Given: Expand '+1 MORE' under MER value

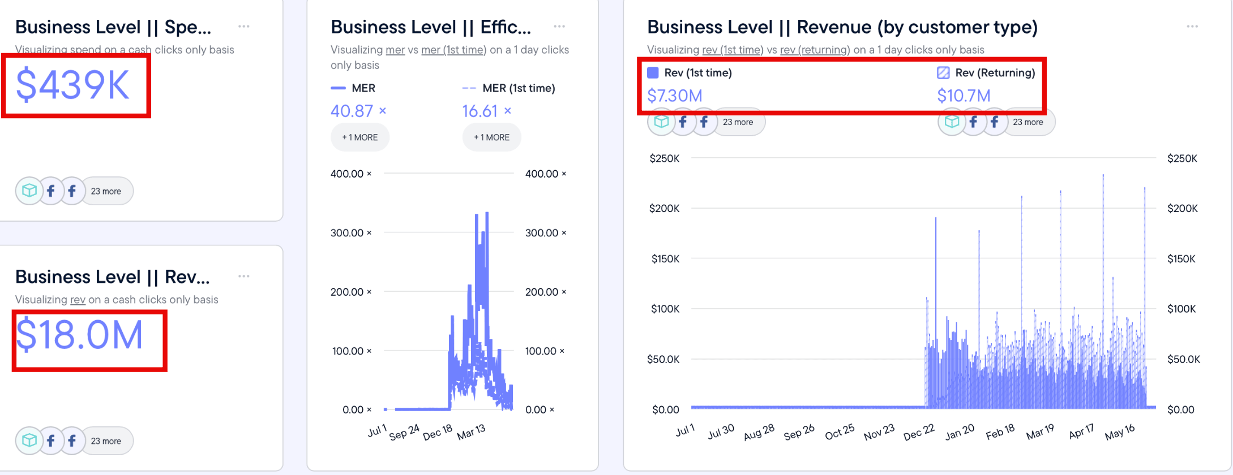Looking at the screenshot, I should [x=359, y=137].
